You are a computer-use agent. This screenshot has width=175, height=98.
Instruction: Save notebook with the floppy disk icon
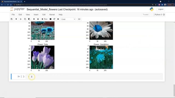11,19
